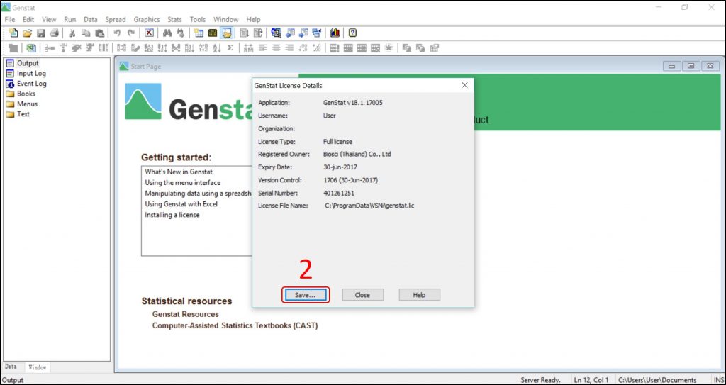726x385 pixels.
Task: Click the C:\Users\User\Documents status path
Action: pos(657,380)
